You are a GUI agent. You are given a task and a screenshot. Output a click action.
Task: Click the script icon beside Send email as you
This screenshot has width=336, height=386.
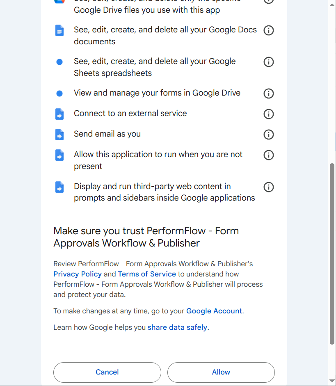point(59,135)
